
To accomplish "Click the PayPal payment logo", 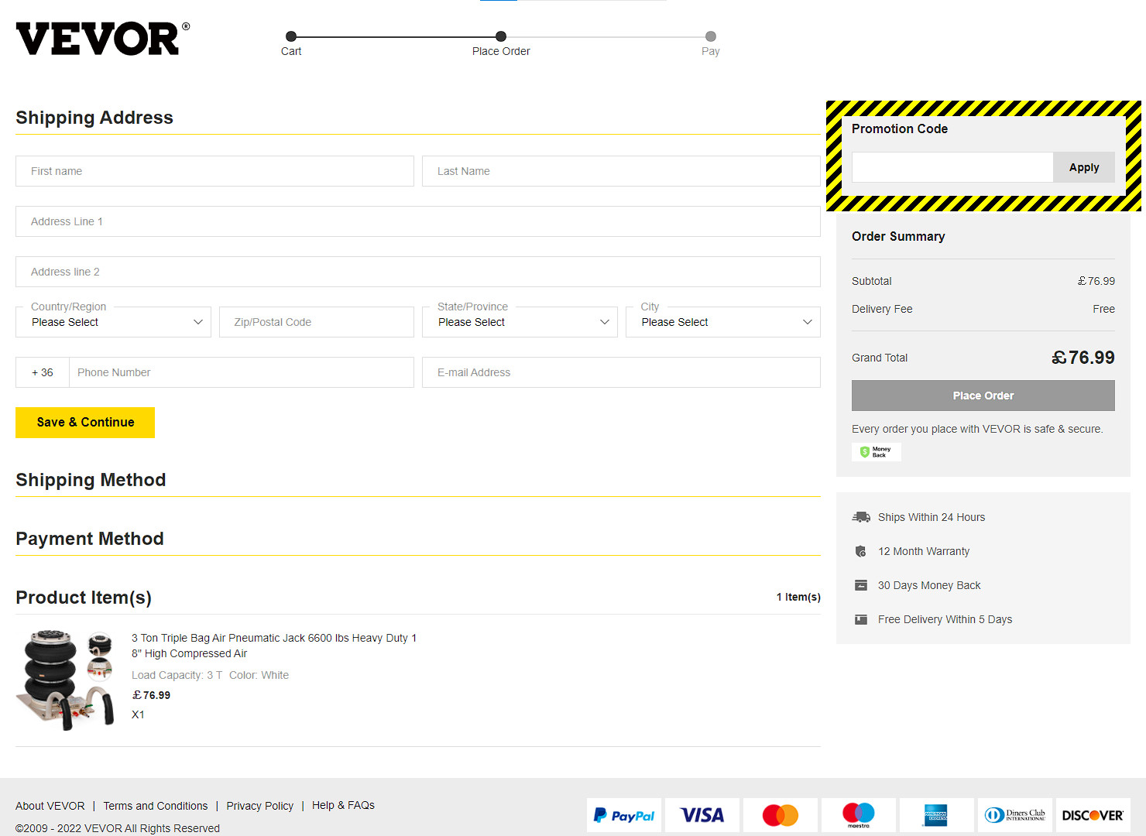I will coord(624,815).
